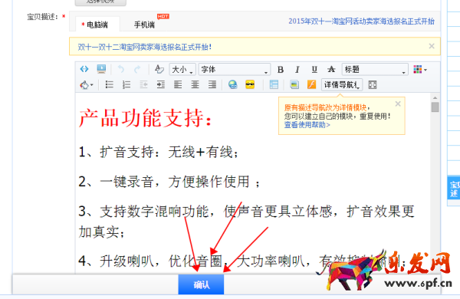The height and width of the screenshot is (299, 460).
Task: Toggle underline formatting
Action: [x=314, y=70]
